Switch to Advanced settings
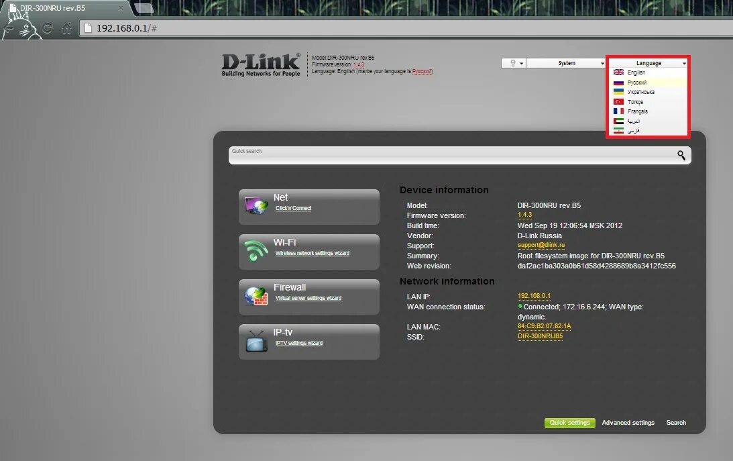Viewport: 733px width, 461px height. (x=628, y=423)
